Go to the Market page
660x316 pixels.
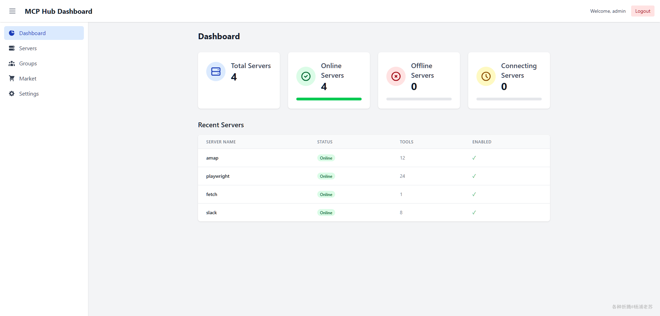[x=28, y=78]
